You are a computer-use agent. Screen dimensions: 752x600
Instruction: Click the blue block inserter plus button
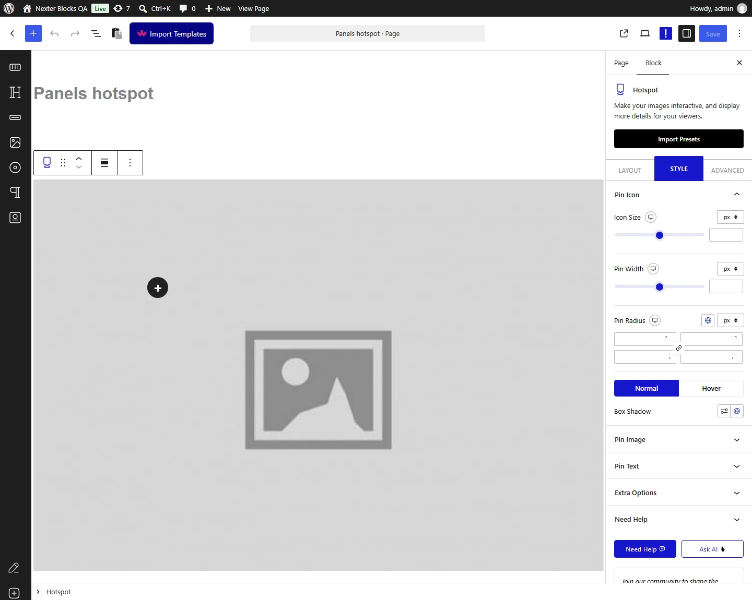click(33, 33)
